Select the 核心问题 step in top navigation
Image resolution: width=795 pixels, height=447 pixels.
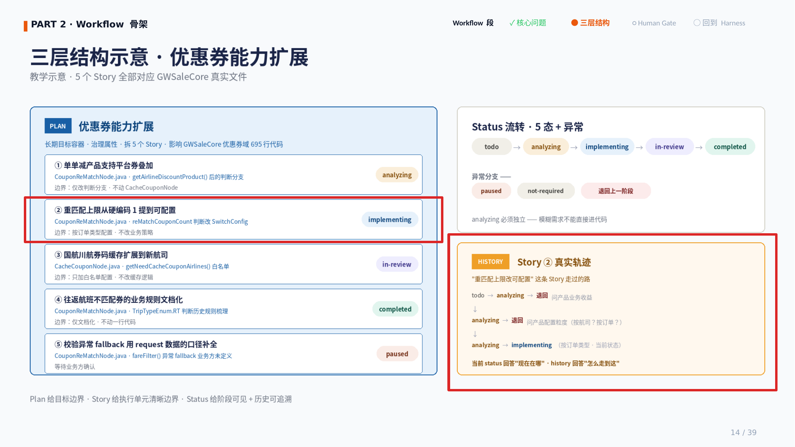(x=528, y=23)
